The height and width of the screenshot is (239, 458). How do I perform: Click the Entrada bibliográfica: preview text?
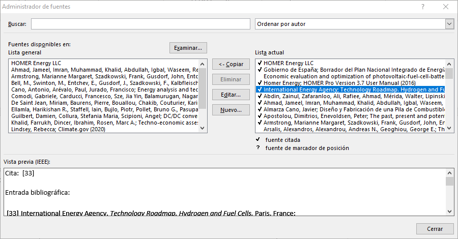click(37, 193)
